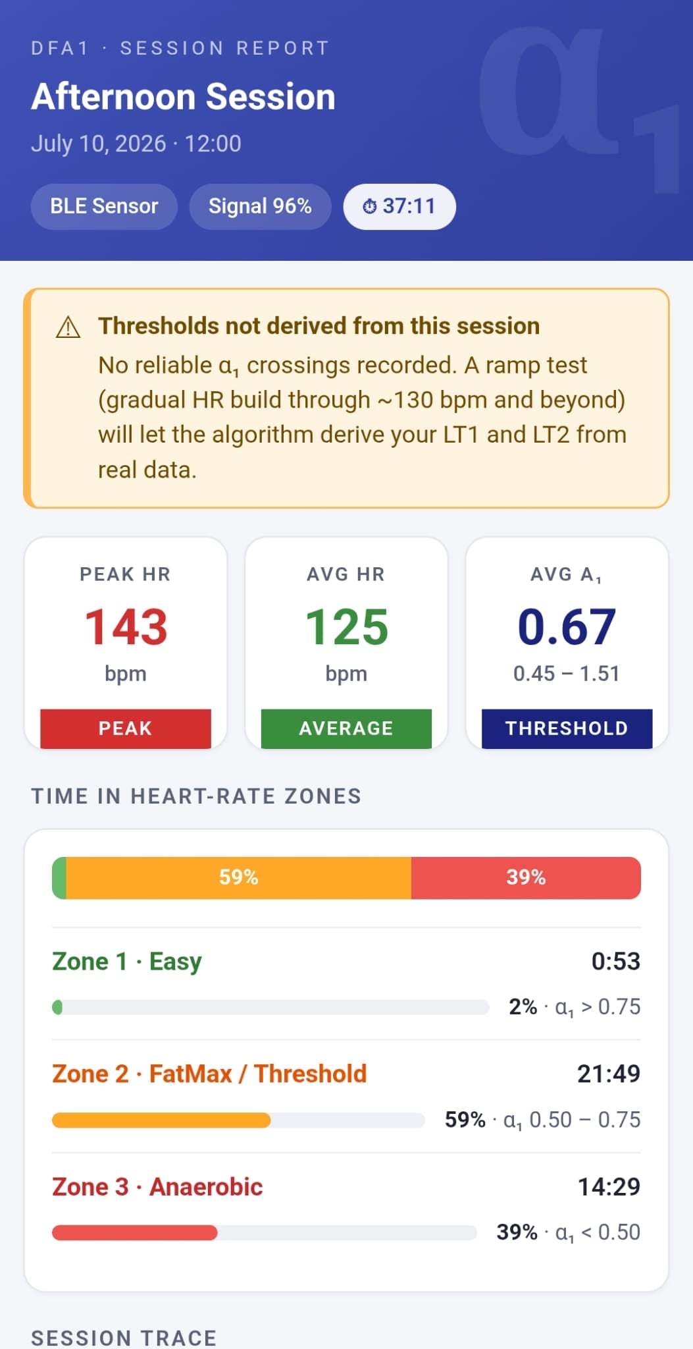Tap the Thresholds not derived warning banner
Image resolution: width=693 pixels, height=1349 pixels.
(x=346, y=399)
